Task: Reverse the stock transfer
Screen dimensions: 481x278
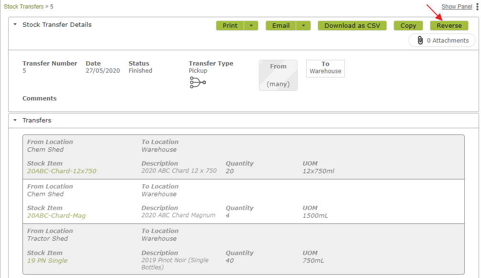Action: (449, 25)
